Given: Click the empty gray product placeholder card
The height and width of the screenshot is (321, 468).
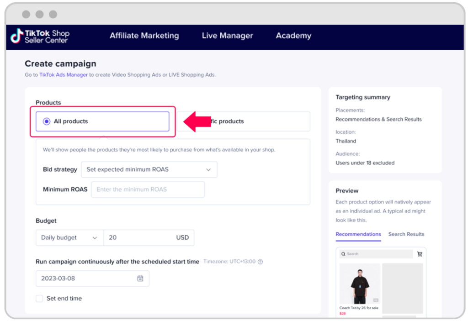Looking at the screenshot, I should 402,288.
